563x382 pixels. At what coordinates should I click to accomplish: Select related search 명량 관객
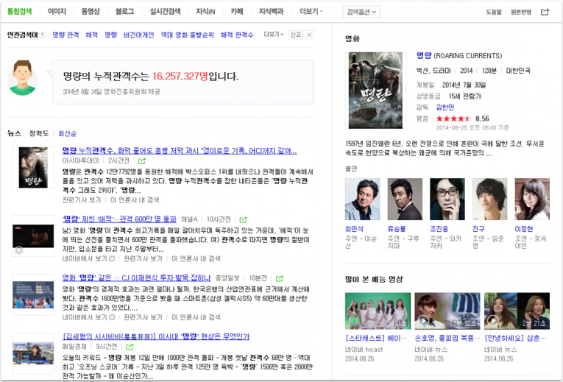65,35
